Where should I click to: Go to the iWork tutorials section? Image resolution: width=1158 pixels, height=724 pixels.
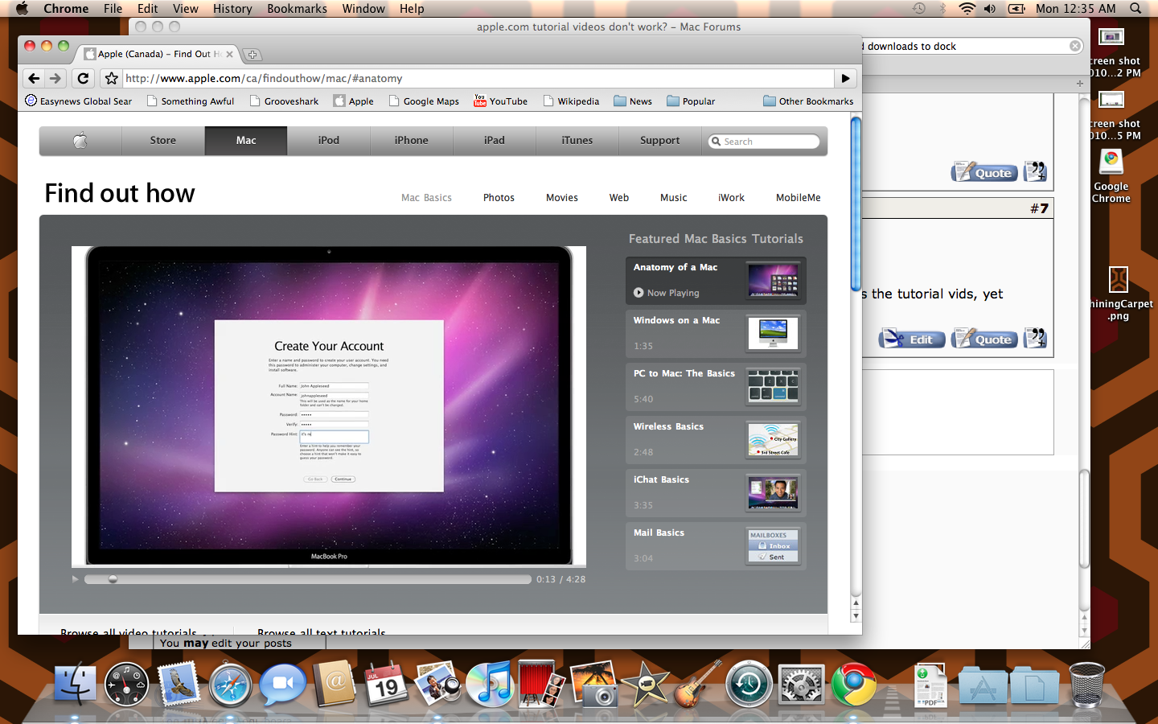(x=731, y=197)
